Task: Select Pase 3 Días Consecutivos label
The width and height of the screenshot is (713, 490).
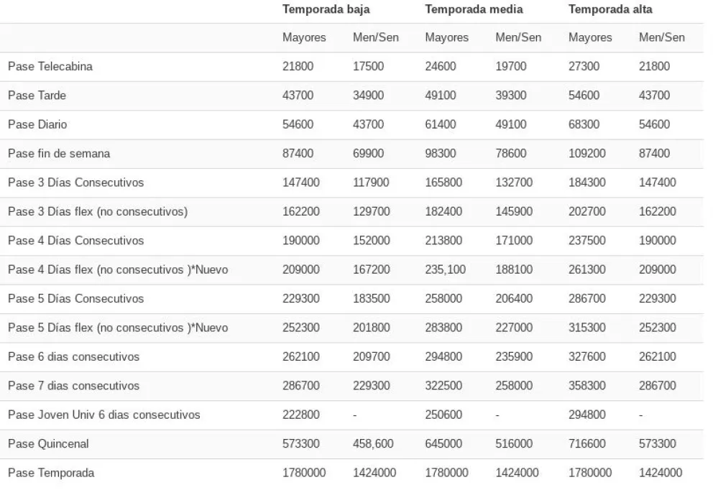Action: tap(75, 182)
